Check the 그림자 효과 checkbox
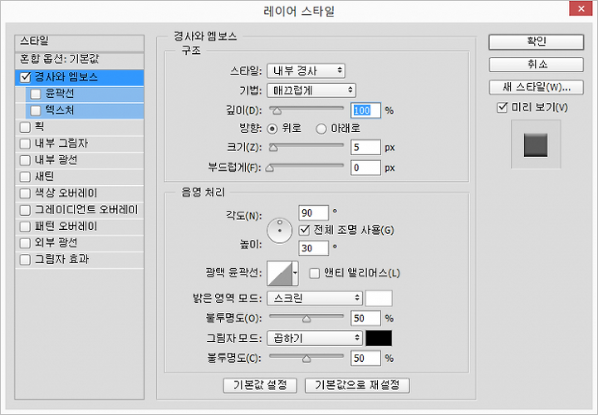The image size is (598, 415). 25,260
